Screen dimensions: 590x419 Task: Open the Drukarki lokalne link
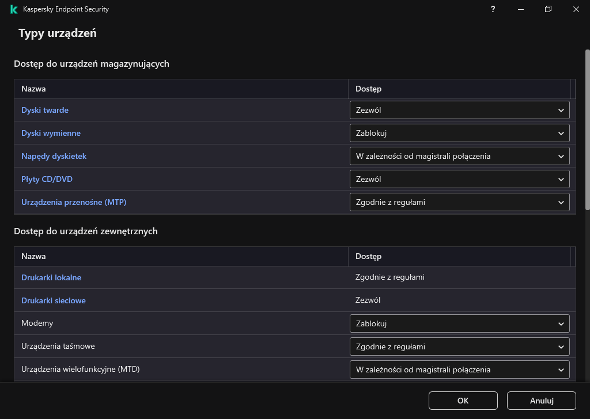coord(51,277)
